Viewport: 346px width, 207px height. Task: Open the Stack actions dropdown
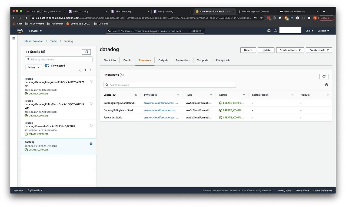pyautogui.click(x=290, y=50)
